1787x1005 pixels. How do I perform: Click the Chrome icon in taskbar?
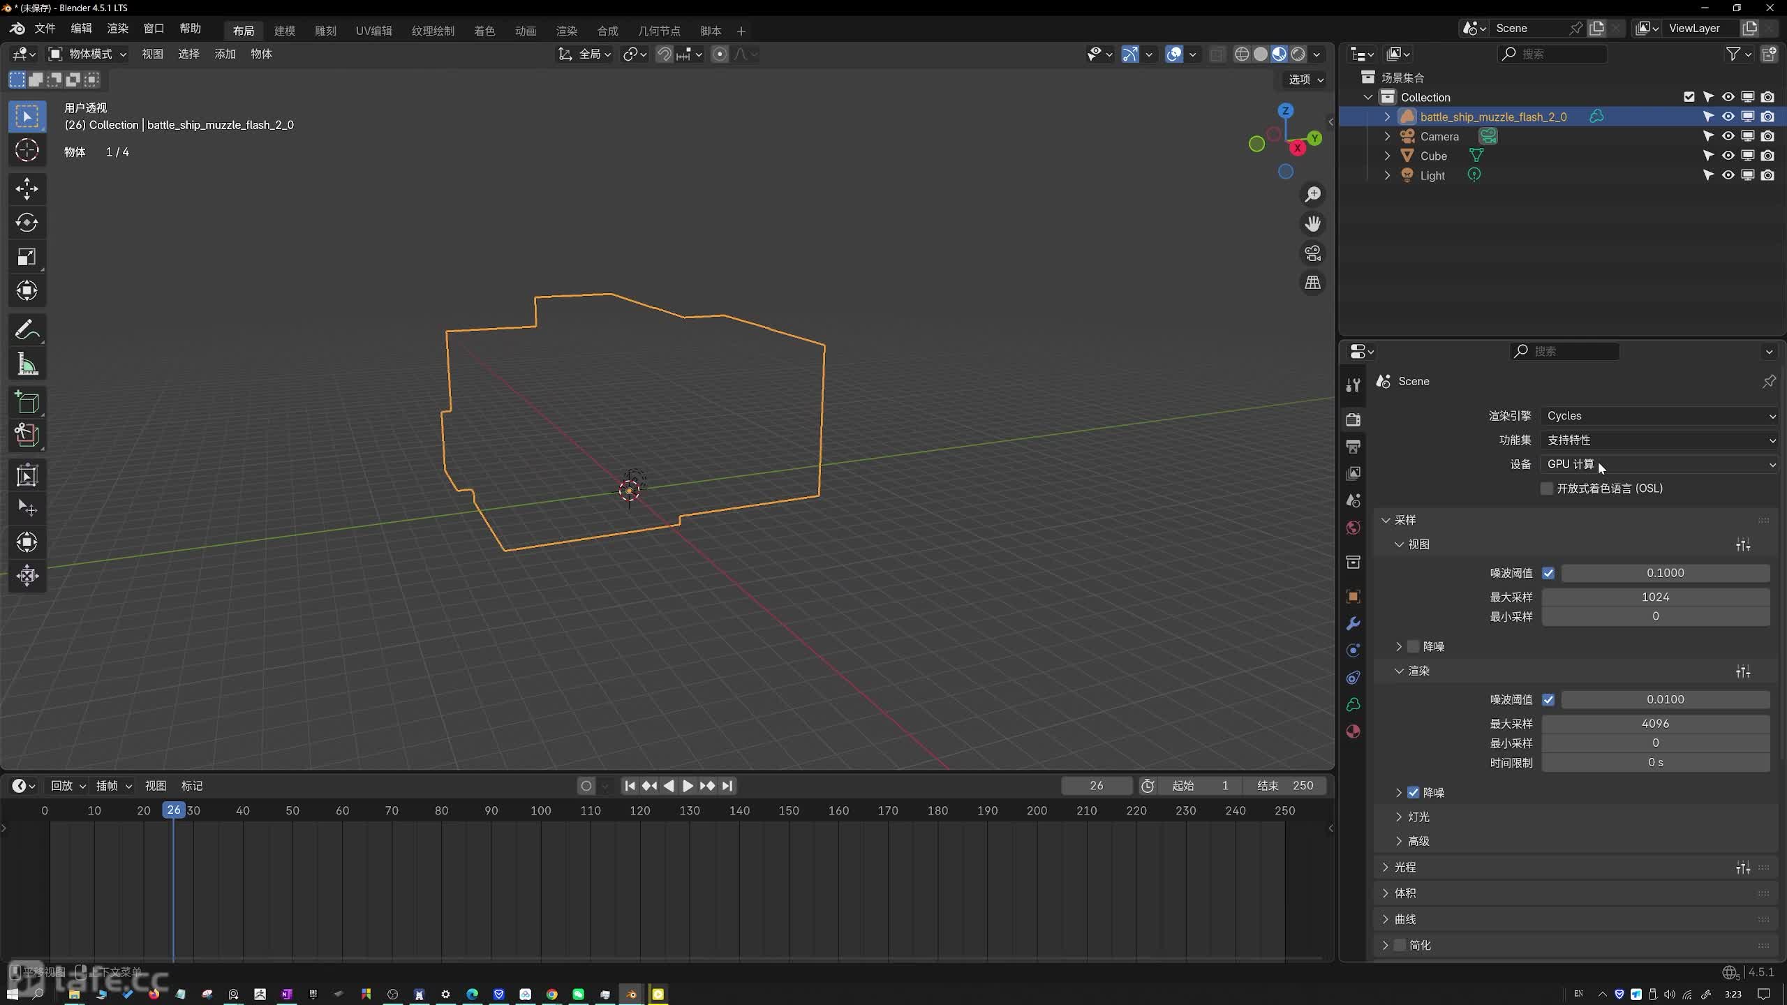tap(552, 994)
